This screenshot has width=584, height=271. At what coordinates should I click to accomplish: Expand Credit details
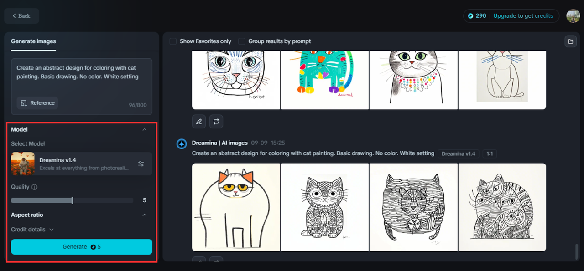point(32,230)
